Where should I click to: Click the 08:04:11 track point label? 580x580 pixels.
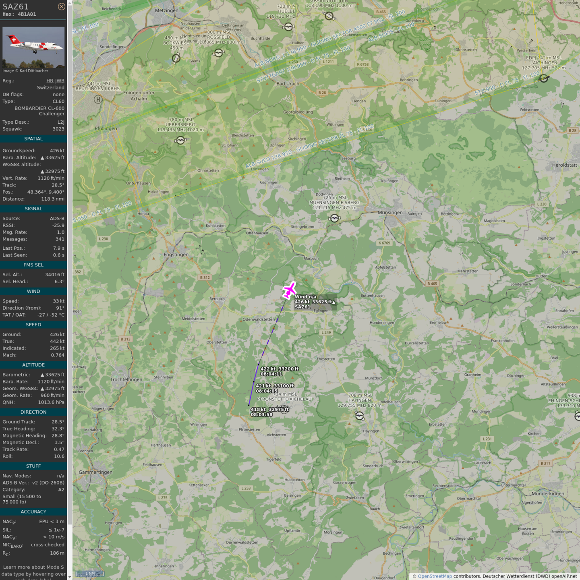271,374
